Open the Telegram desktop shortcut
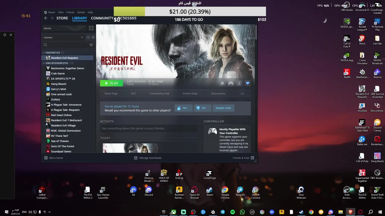Screen dimensions: 385x216 point(240,192)
